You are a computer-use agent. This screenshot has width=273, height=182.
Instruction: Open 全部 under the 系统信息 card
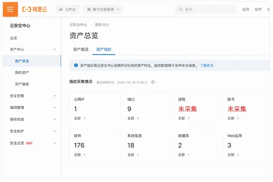coord(133,155)
